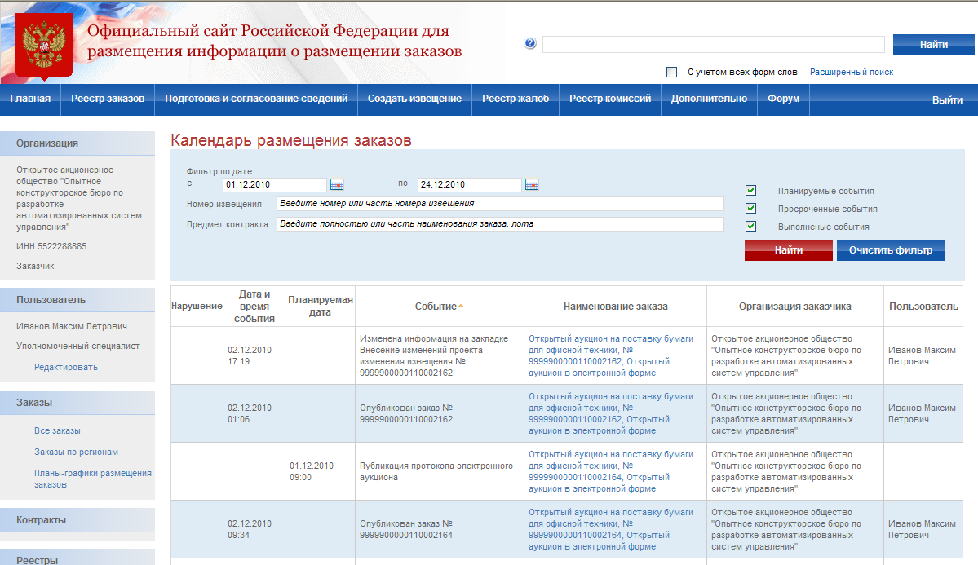
Task: Open the Заказы по регионам sidebar link
Action: coord(76,452)
